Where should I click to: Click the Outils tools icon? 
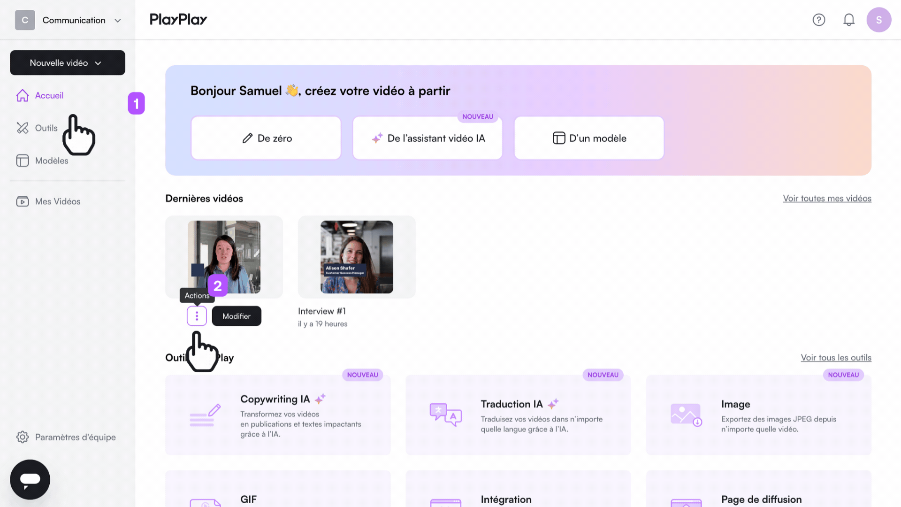[x=23, y=128]
